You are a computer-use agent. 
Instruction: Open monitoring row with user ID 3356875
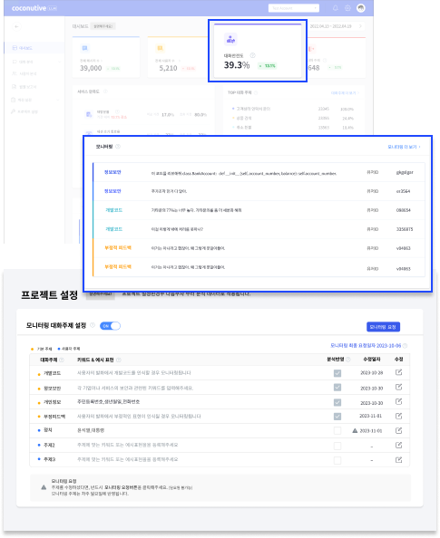tap(259, 229)
